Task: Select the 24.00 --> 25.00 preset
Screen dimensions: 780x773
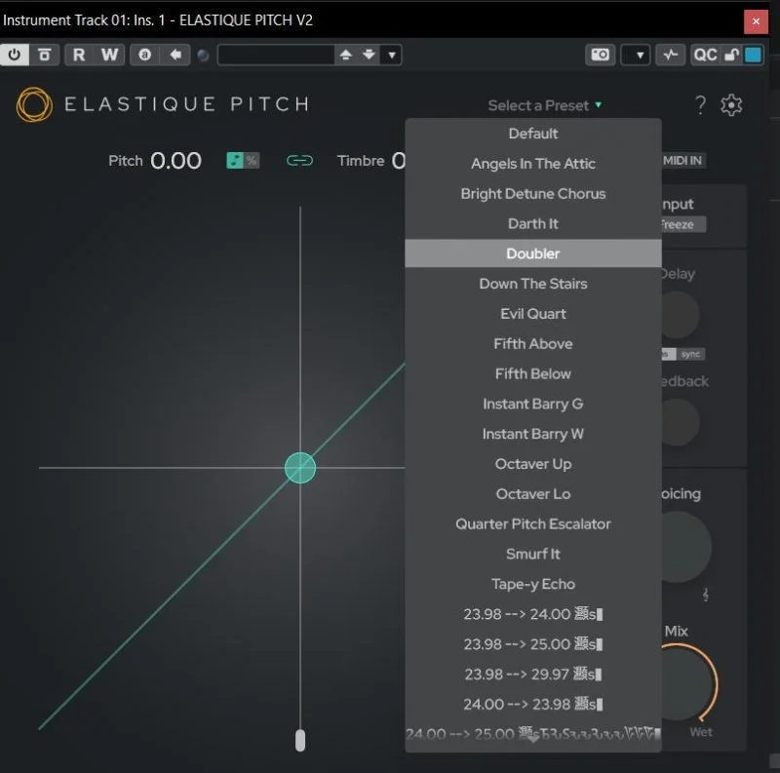Action: point(533,734)
